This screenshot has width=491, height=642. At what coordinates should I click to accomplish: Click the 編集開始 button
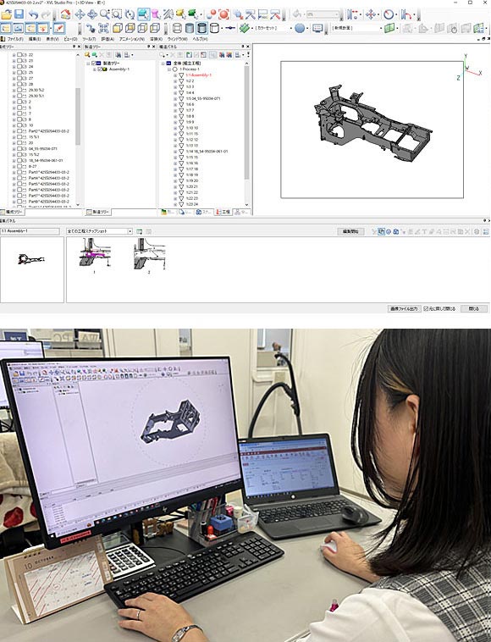pos(350,231)
